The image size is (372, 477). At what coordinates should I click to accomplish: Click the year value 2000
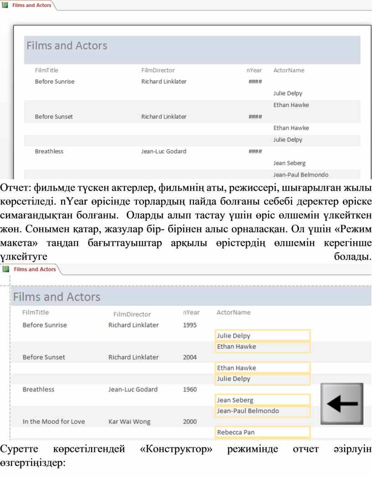tap(190, 421)
